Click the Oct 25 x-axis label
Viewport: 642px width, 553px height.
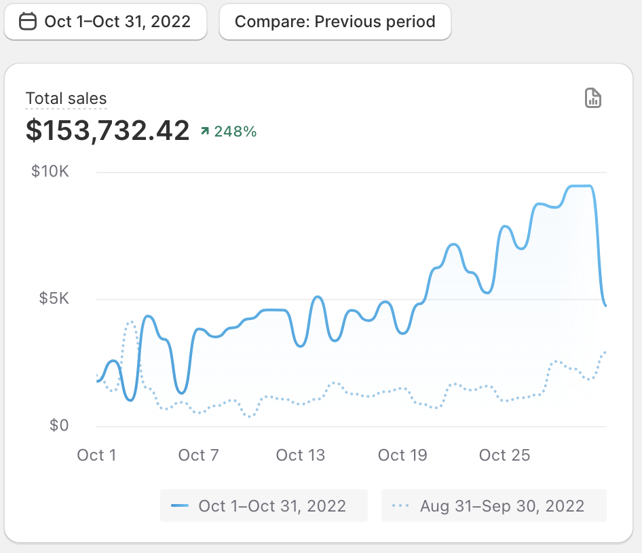point(504,455)
